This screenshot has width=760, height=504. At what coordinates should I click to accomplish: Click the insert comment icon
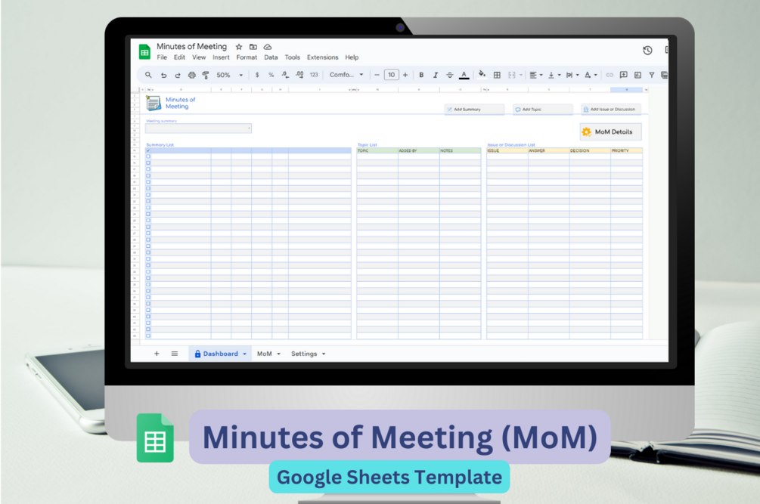tap(624, 75)
